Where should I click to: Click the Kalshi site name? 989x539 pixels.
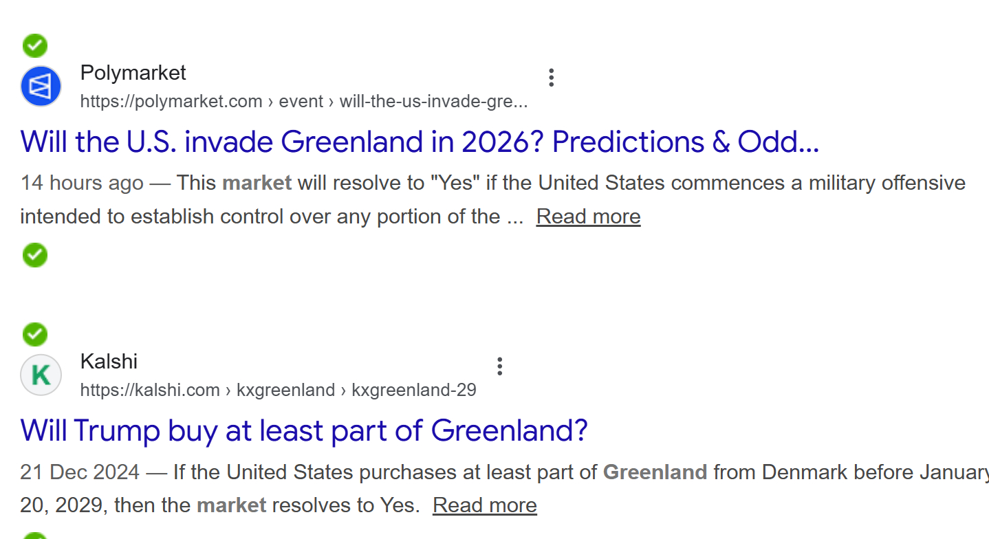coord(109,362)
